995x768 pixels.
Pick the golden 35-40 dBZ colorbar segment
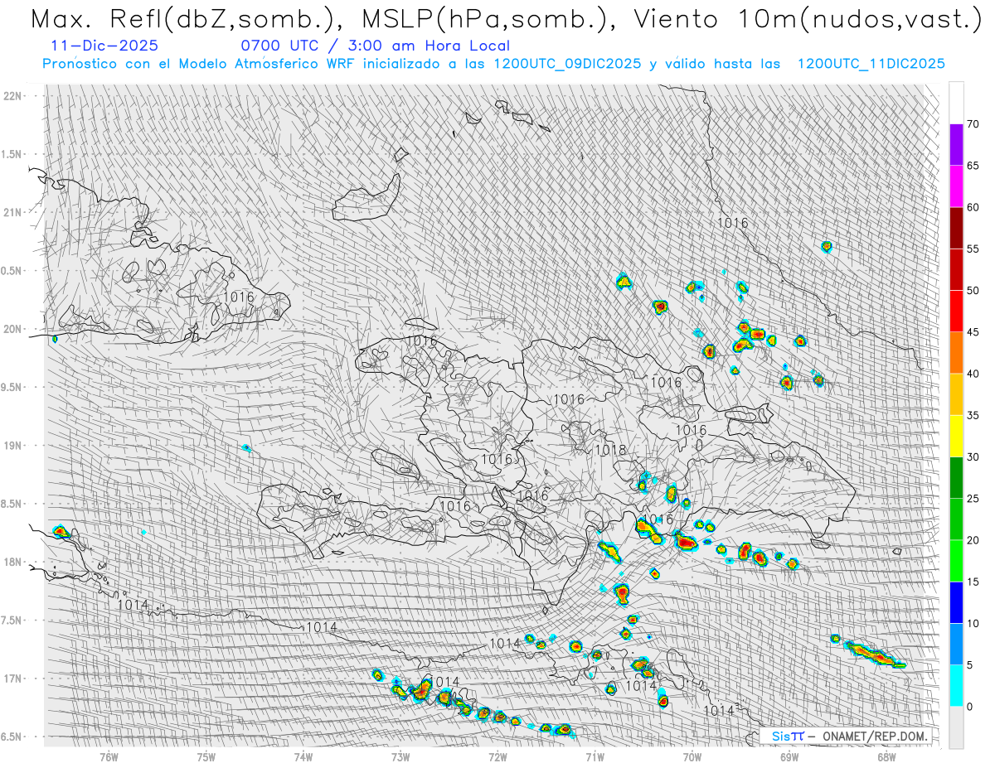pos(956,394)
